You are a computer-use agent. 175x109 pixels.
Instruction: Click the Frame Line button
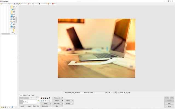[36, 106]
